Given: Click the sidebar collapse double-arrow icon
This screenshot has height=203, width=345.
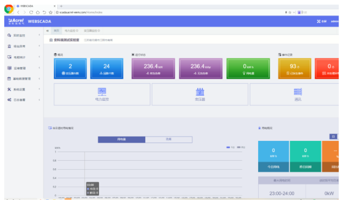Looking at the screenshot, I should coord(47,31).
